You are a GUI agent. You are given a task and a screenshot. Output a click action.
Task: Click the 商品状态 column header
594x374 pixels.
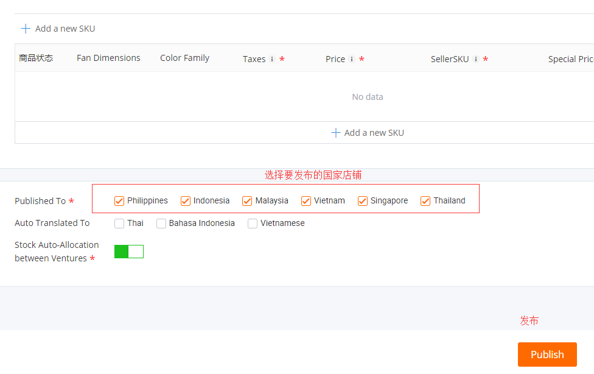(x=36, y=58)
